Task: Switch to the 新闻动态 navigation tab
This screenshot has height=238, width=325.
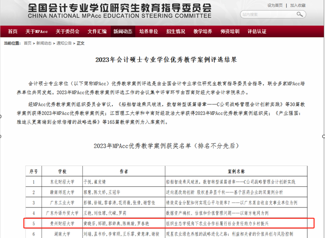Action: (x=123, y=32)
